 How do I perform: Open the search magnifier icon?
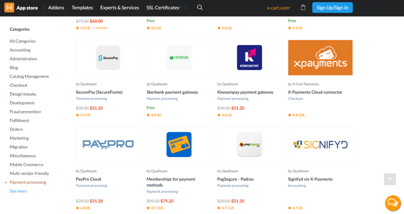(200, 8)
